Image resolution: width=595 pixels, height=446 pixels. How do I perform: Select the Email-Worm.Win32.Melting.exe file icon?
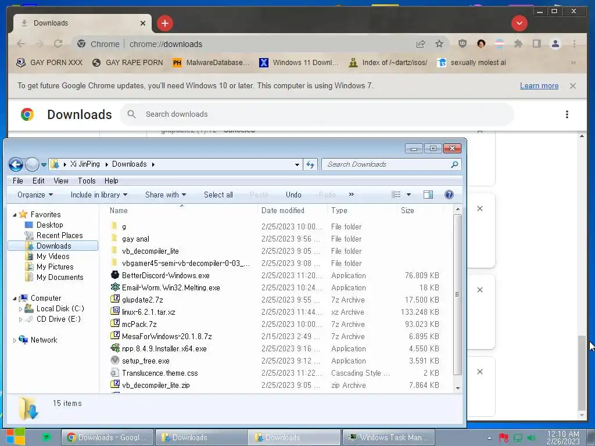(x=114, y=287)
